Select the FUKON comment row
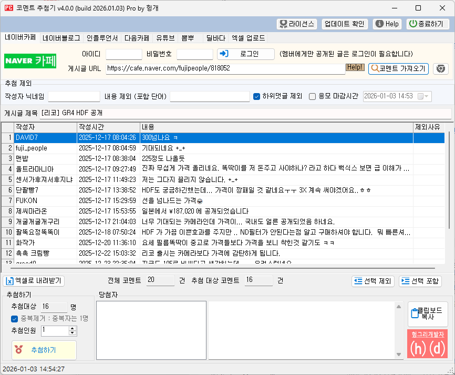The width and height of the screenshot is (455, 375). point(223,201)
